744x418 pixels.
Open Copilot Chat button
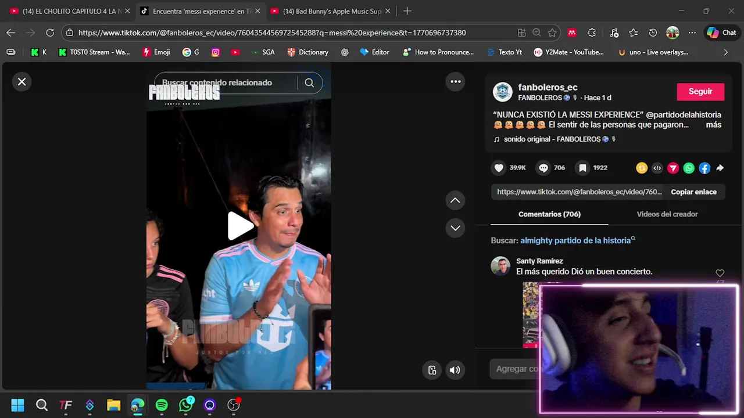[x=721, y=33]
